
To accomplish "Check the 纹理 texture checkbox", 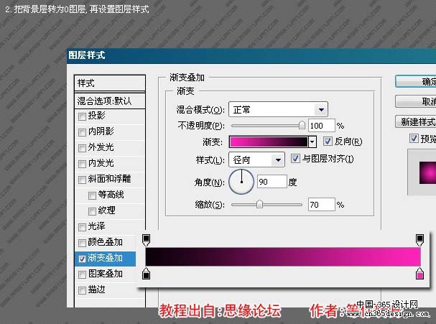I will 92,212.
